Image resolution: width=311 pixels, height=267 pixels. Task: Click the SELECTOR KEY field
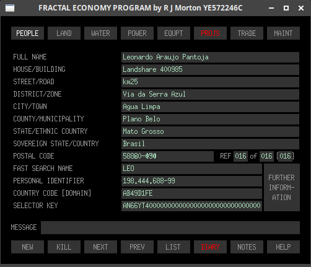[x=191, y=206]
